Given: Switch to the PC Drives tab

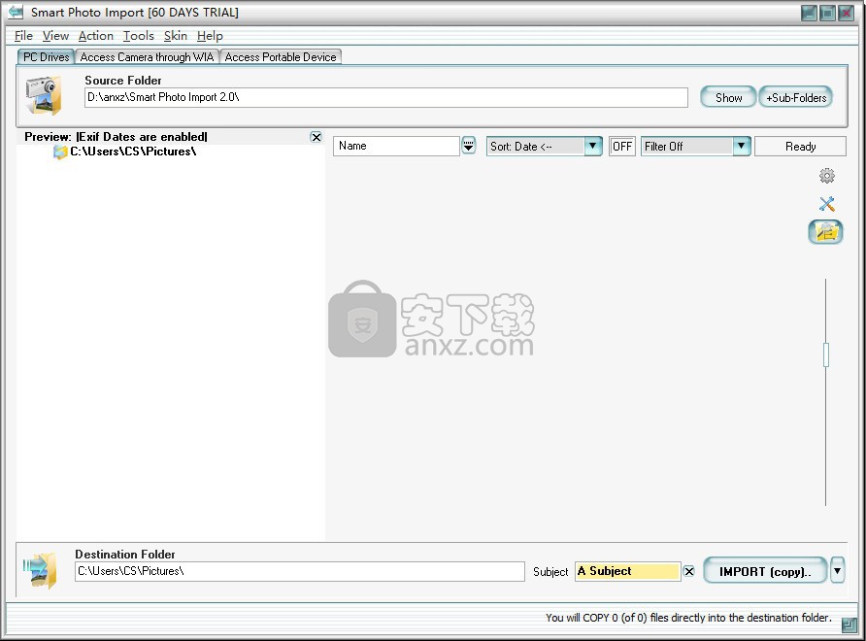Looking at the screenshot, I should (x=46, y=57).
